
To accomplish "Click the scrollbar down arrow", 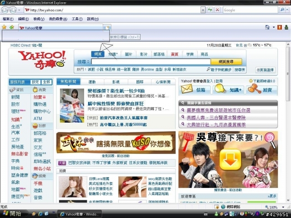I will point(288,201).
